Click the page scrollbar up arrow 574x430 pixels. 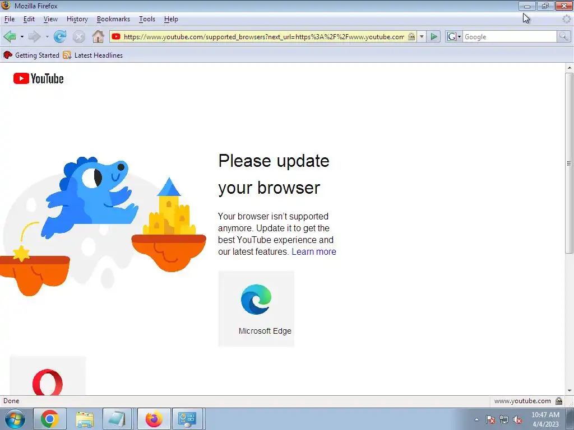point(570,68)
